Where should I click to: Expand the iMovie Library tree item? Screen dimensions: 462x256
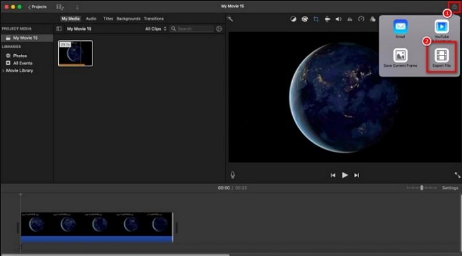pyautogui.click(x=3, y=70)
